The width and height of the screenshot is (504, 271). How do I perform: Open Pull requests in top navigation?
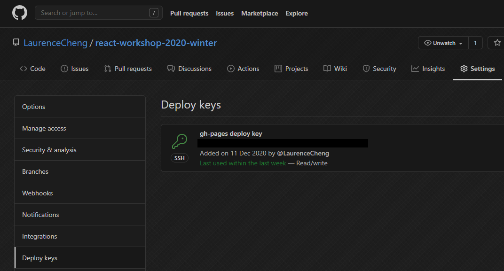pyautogui.click(x=189, y=13)
